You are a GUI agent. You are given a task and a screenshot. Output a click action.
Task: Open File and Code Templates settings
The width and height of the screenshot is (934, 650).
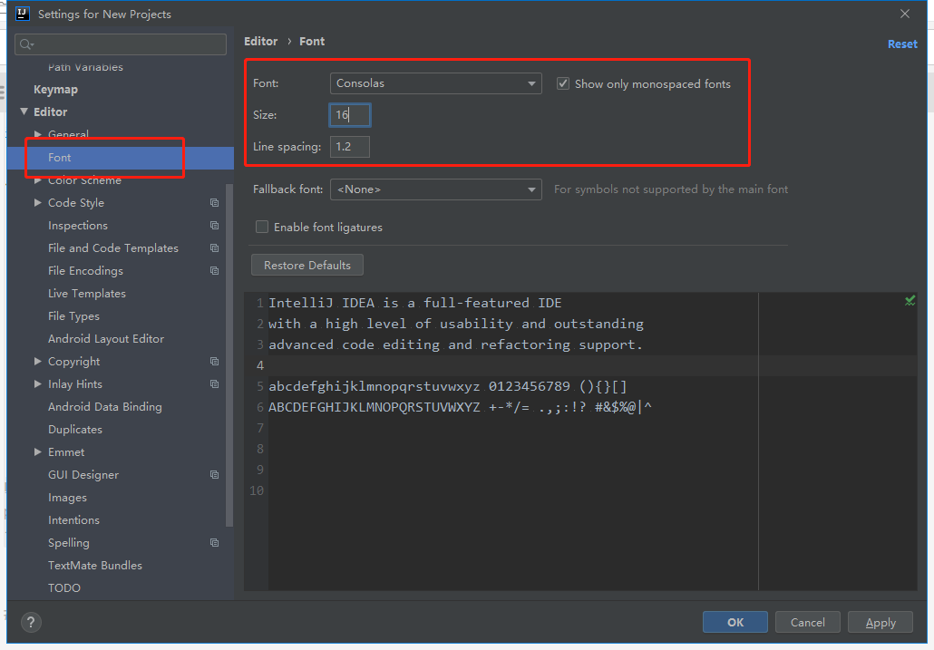113,248
